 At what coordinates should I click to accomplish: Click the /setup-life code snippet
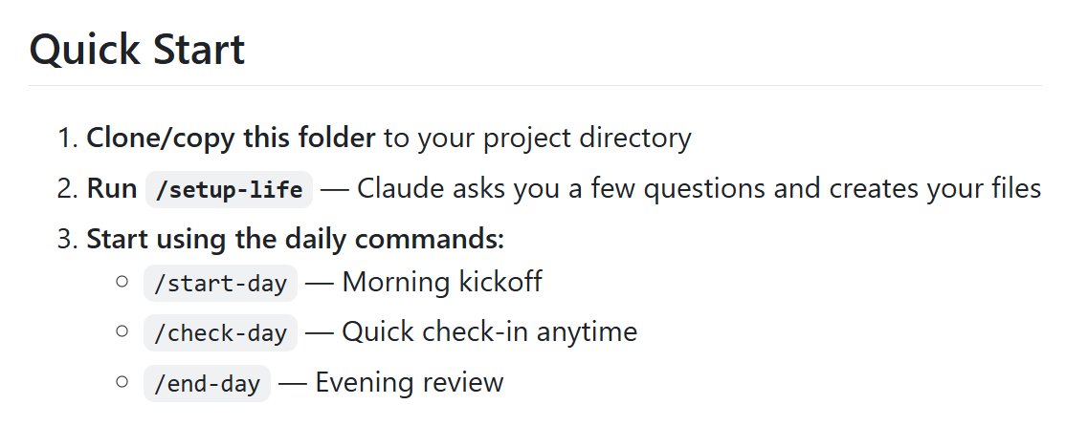pyautogui.click(x=230, y=190)
